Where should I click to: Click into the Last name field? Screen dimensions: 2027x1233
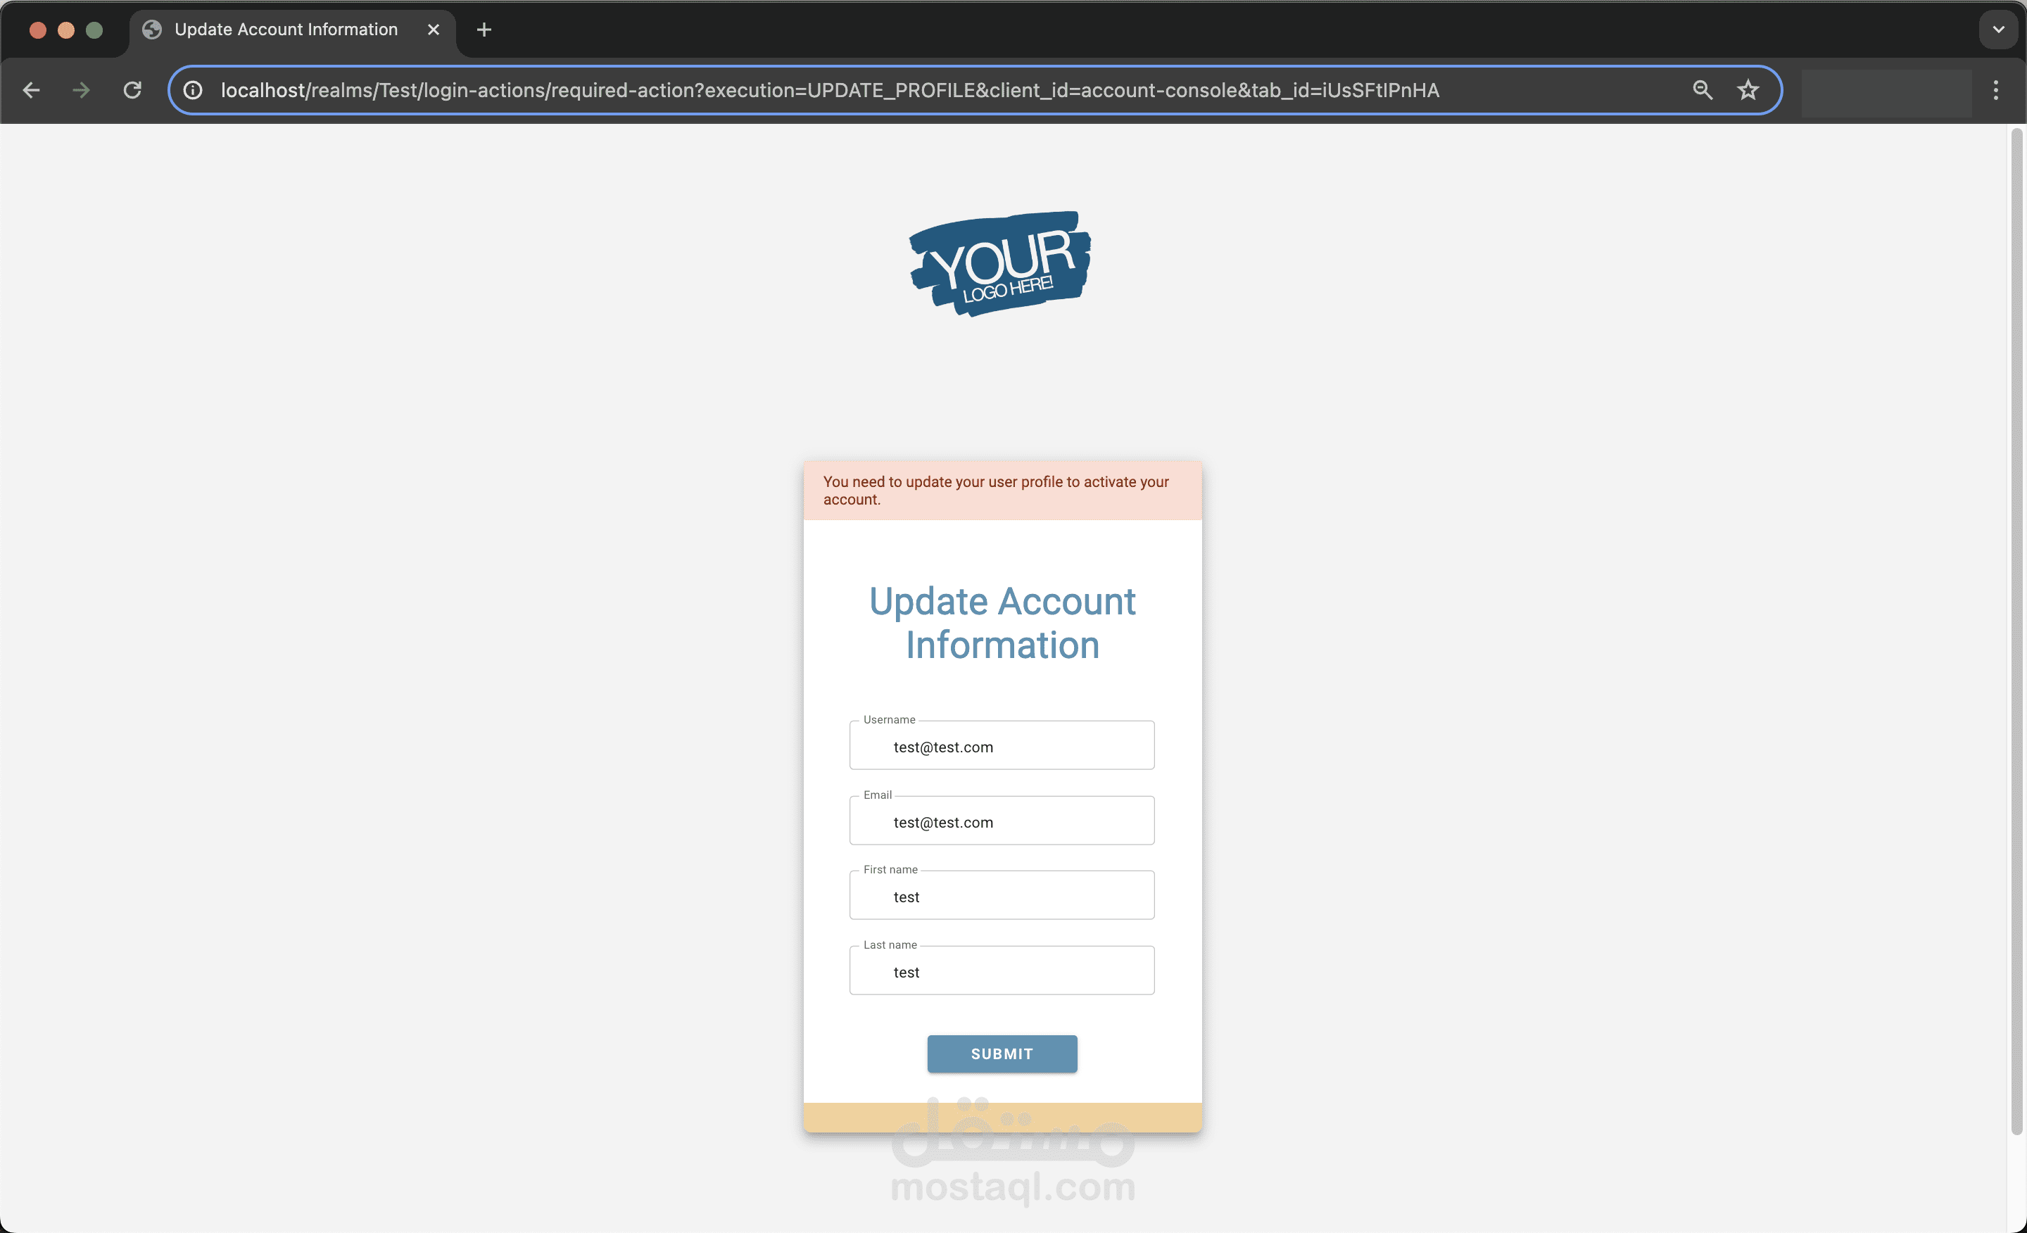pyautogui.click(x=1002, y=970)
